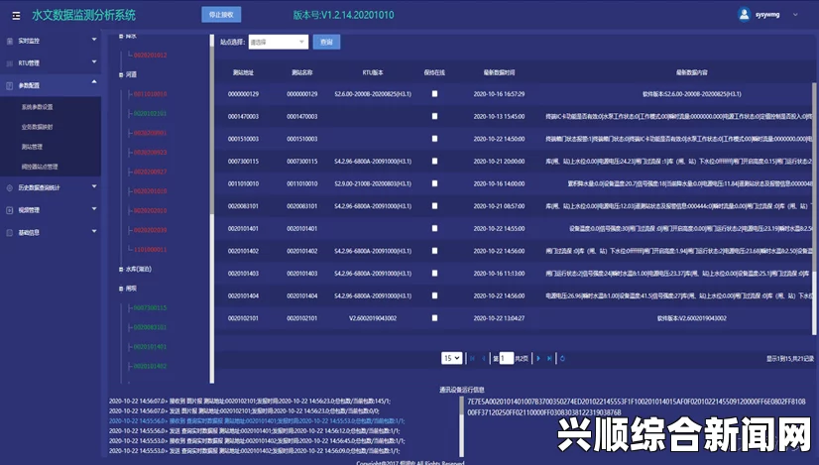
Task: Select red tree node 0020200927
Action: pos(151,172)
